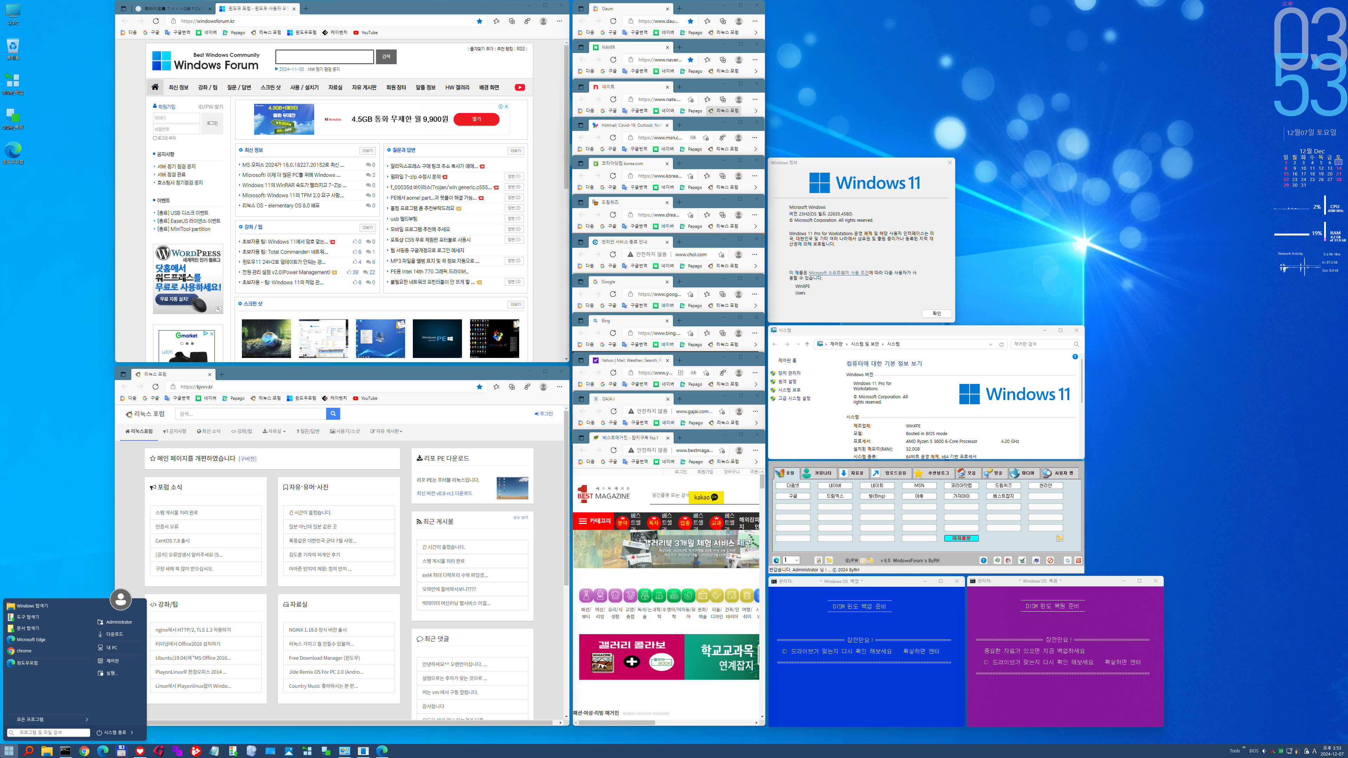Viewport: 1348px width, 758px height.
Task: Tick the 로그인 유지 checkbox
Action: click(x=155, y=138)
